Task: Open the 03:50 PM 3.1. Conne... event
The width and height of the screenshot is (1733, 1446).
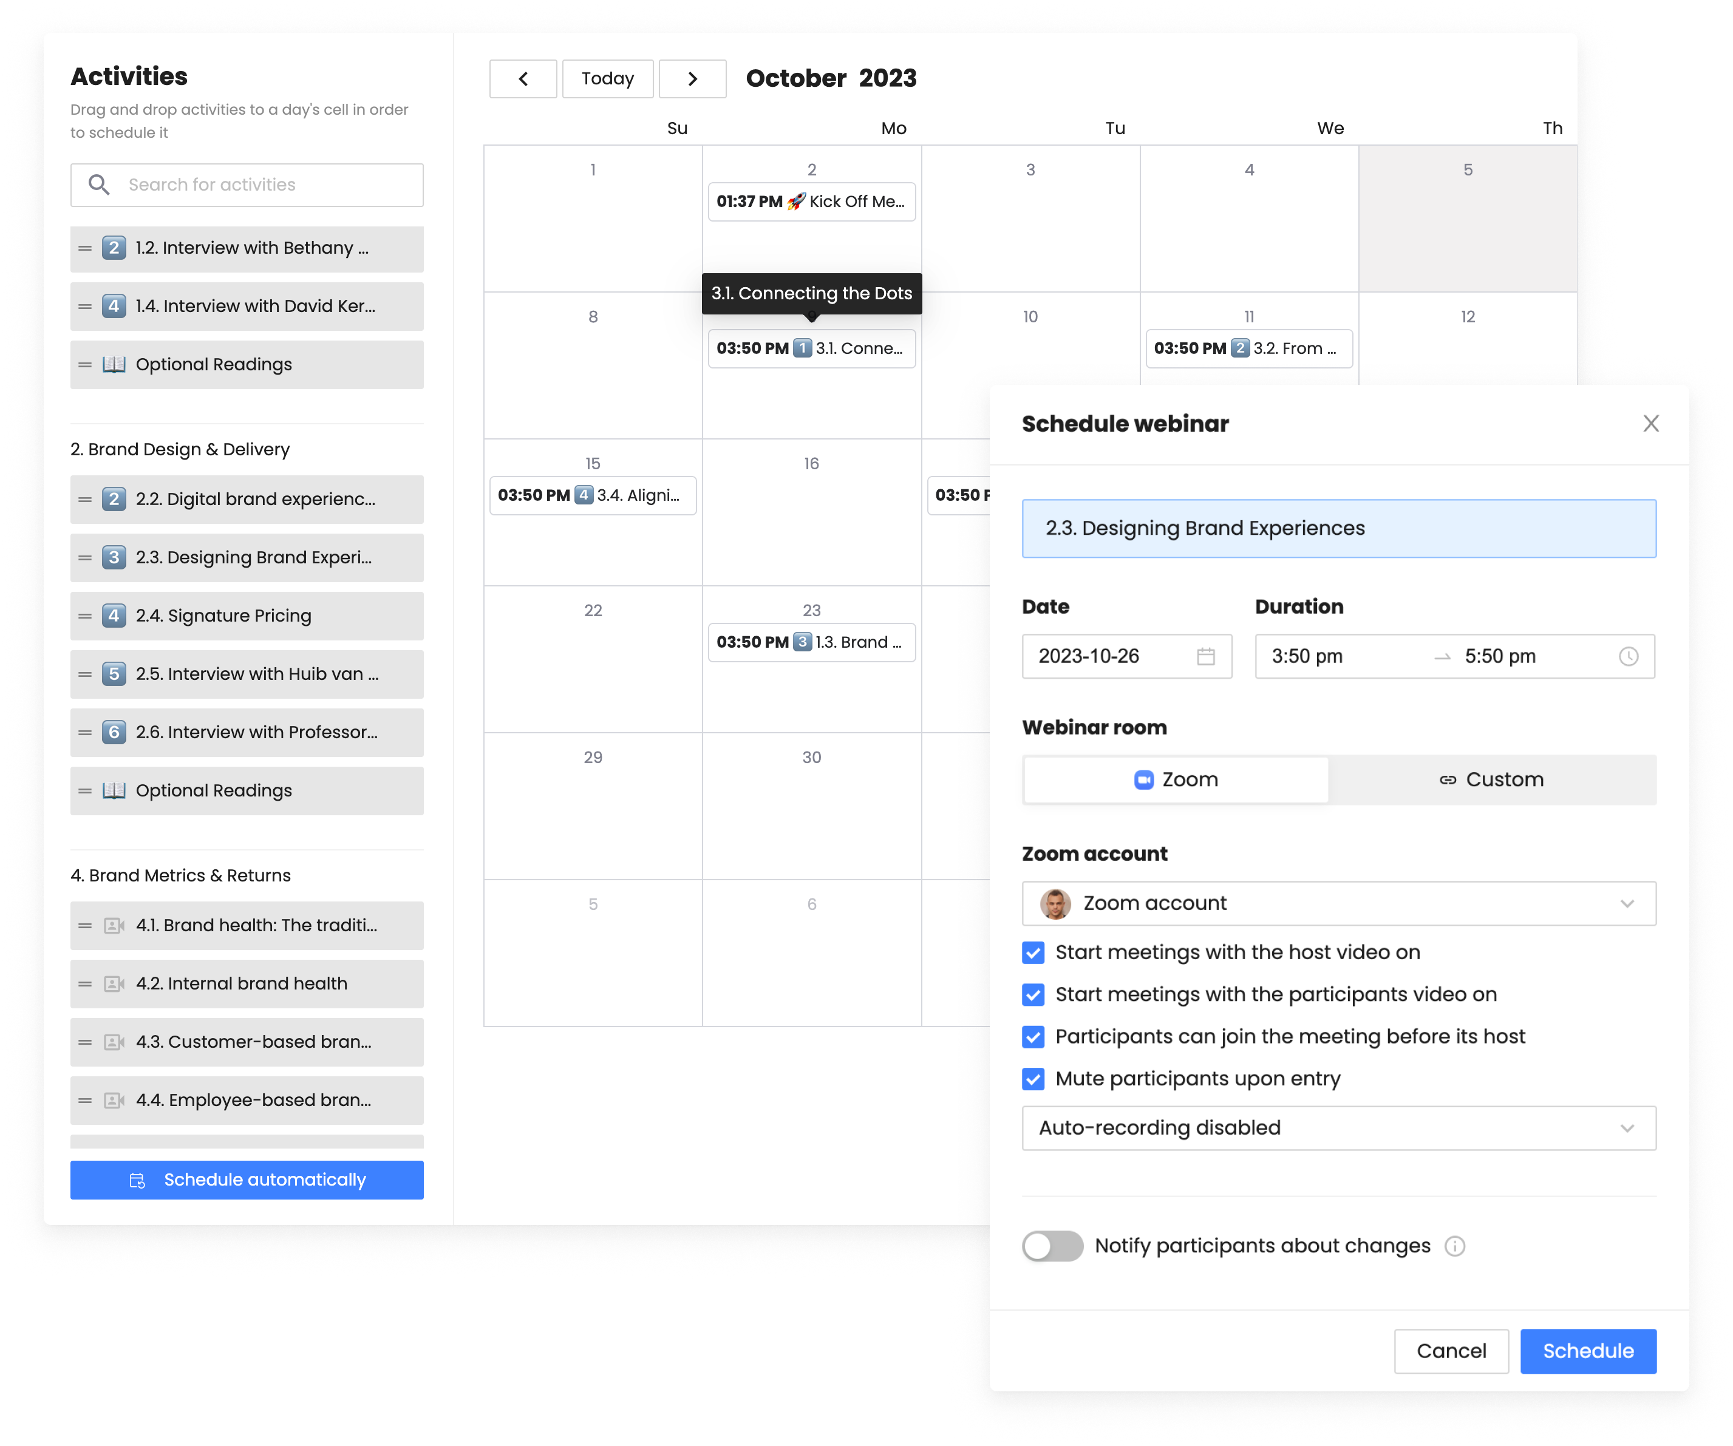Action: [811, 348]
